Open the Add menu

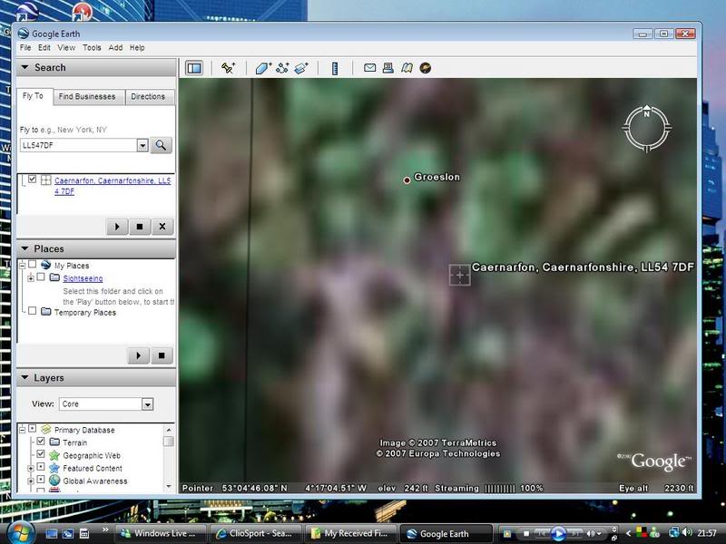pyautogui.click(x=115, y=48)
